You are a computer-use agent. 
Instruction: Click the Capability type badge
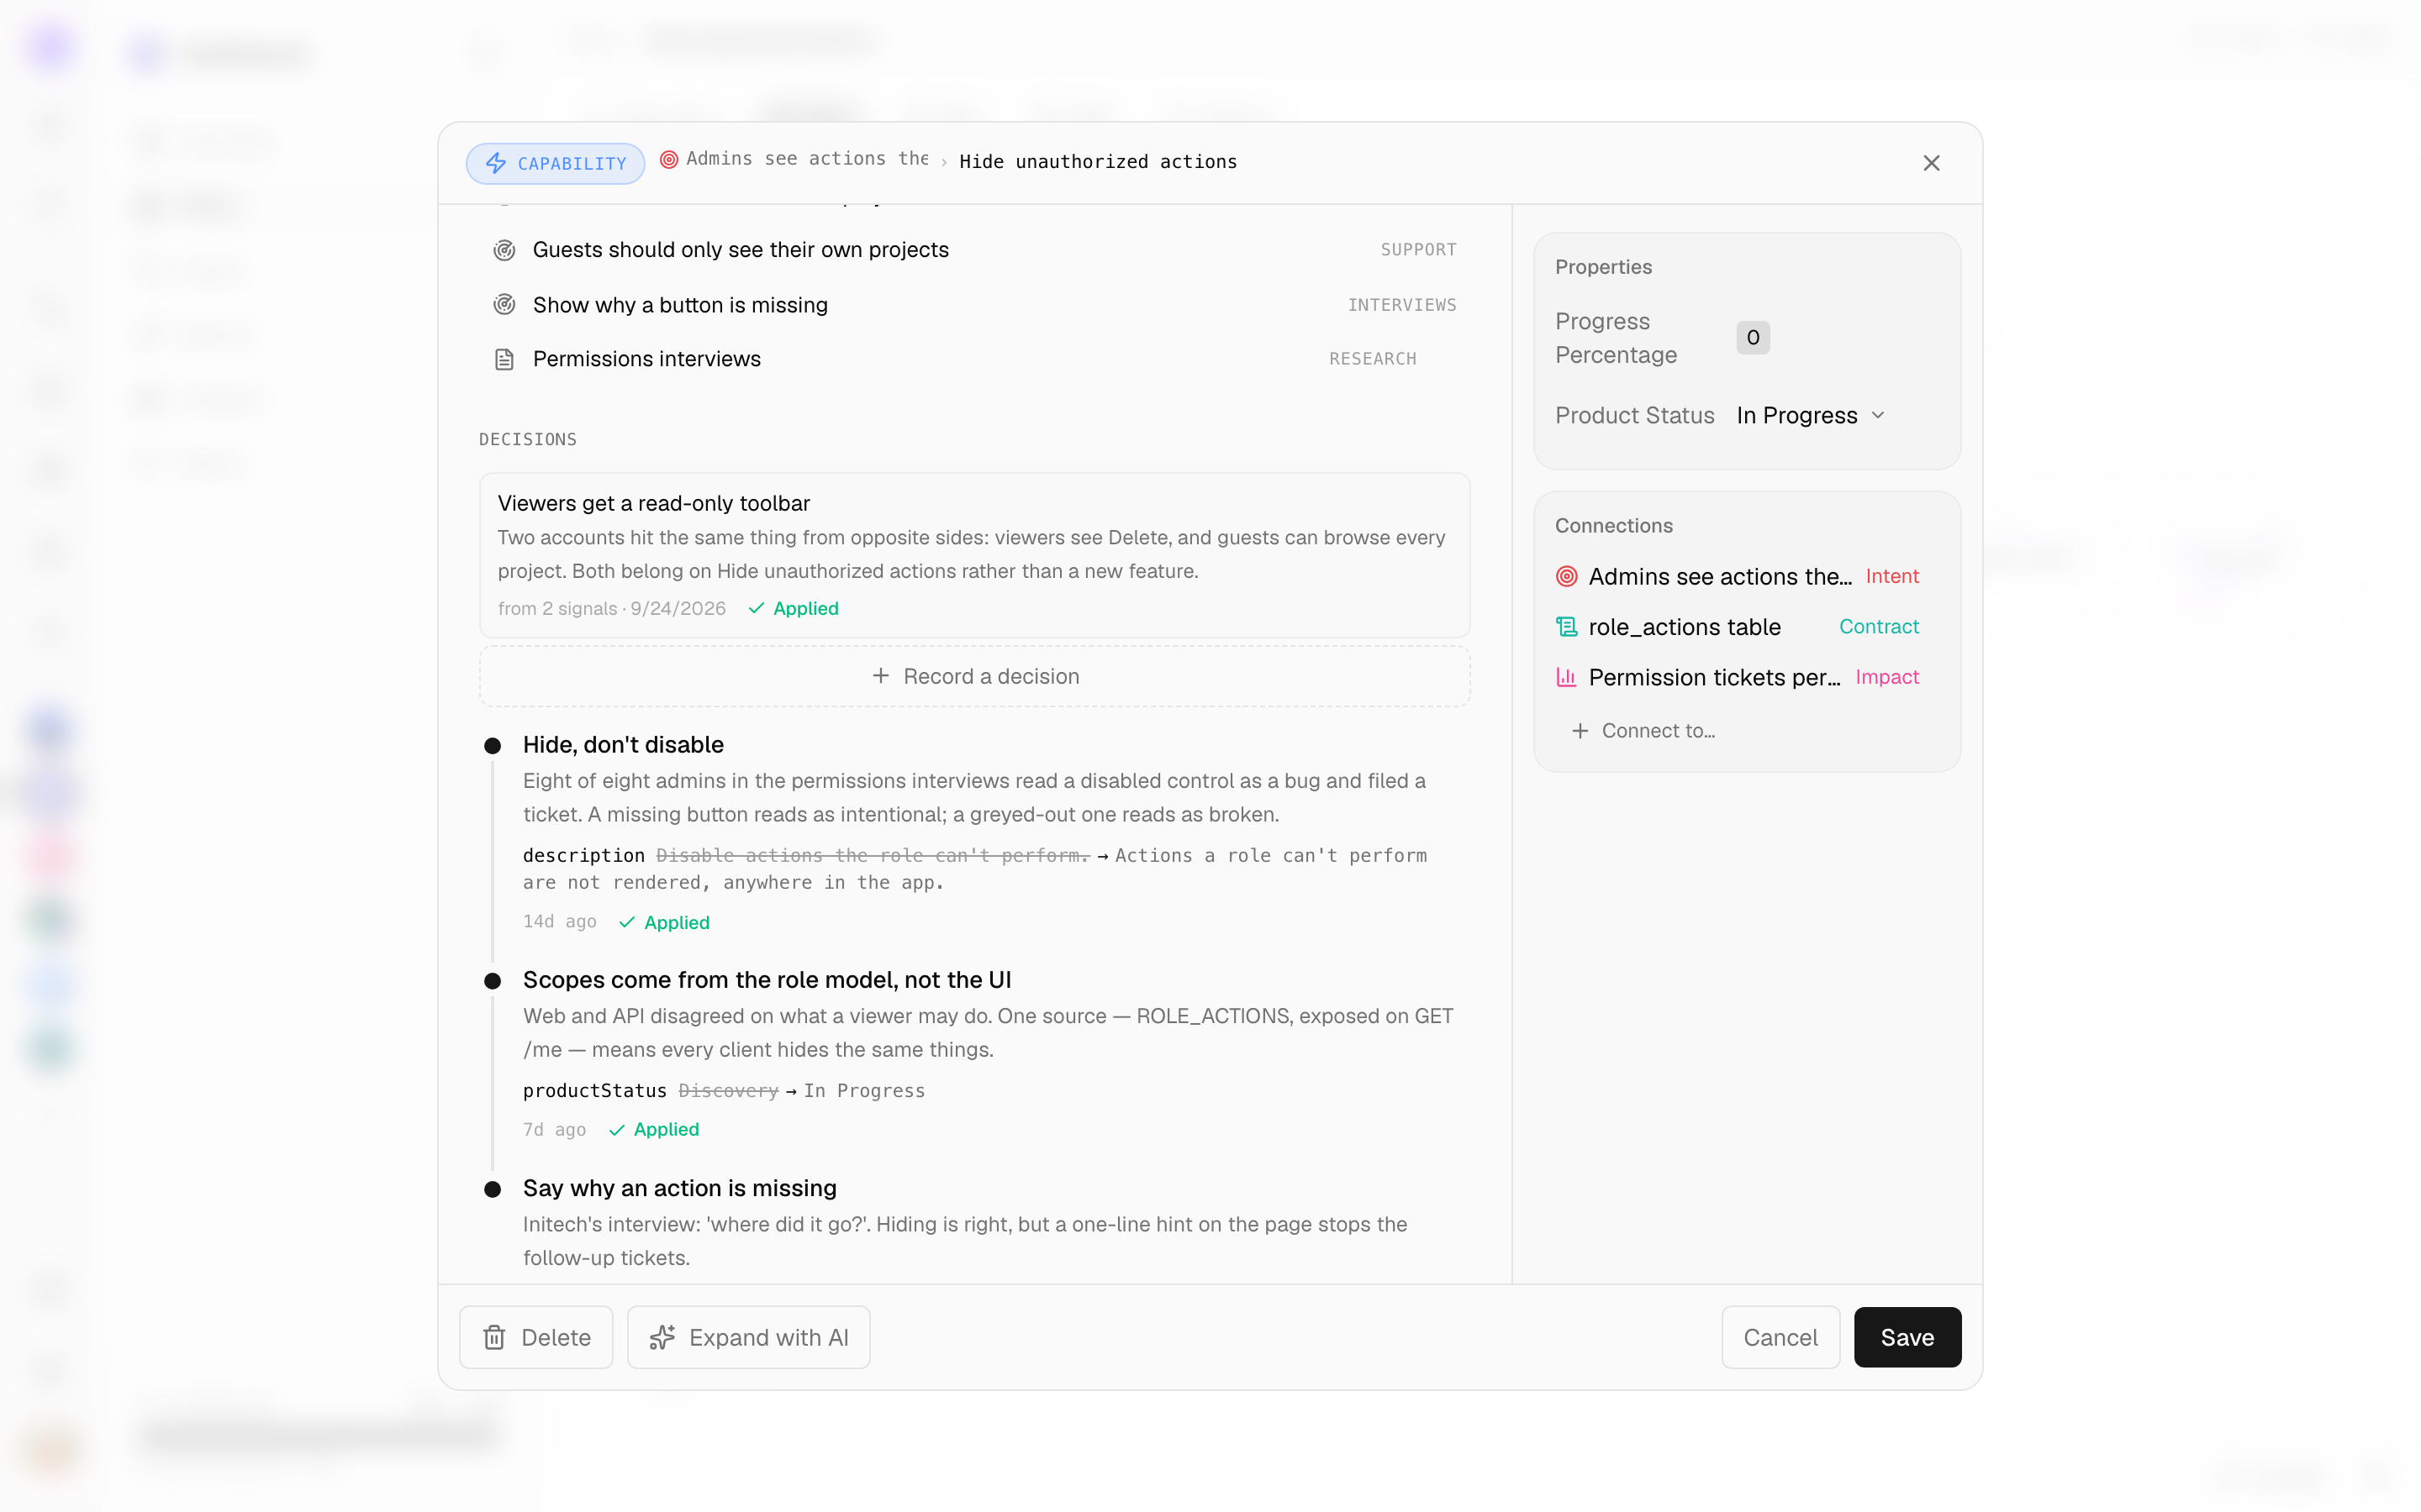pyautogui.click(x=555, y=163)
